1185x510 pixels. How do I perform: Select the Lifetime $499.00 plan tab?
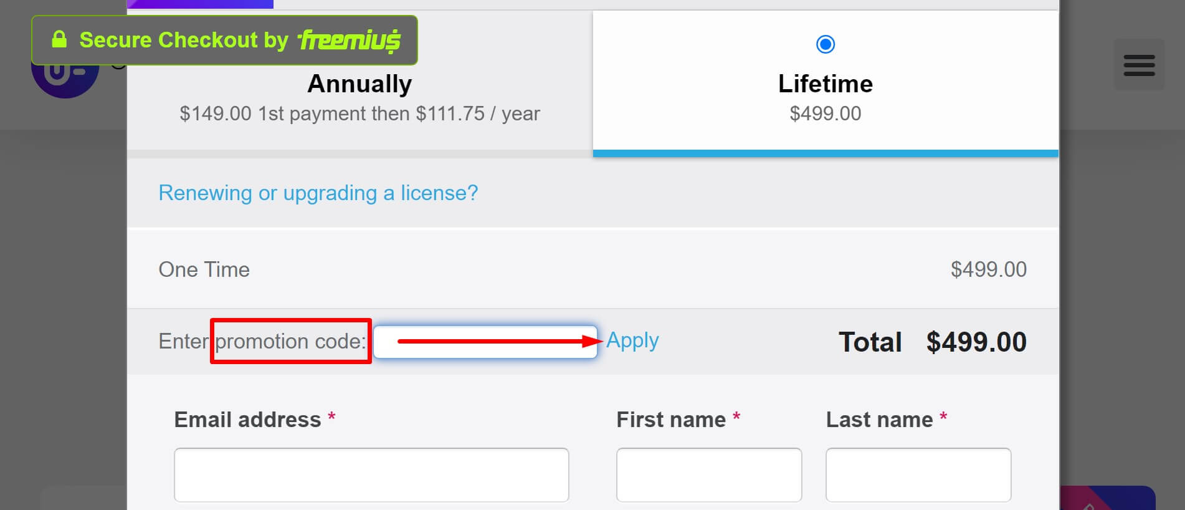pyautogui.click(x=825, y=83)
